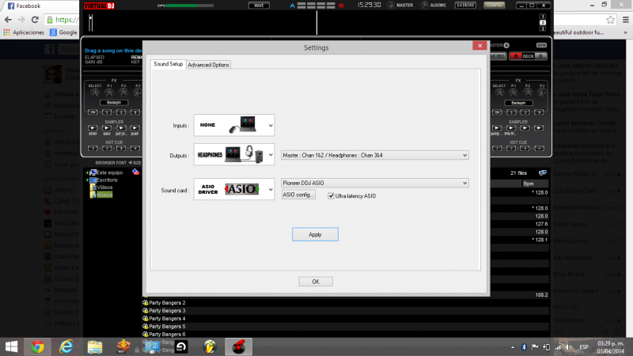Select waveform zoom level 1
The height and width of the screenshot is (356, 633).
coord(542,17)
